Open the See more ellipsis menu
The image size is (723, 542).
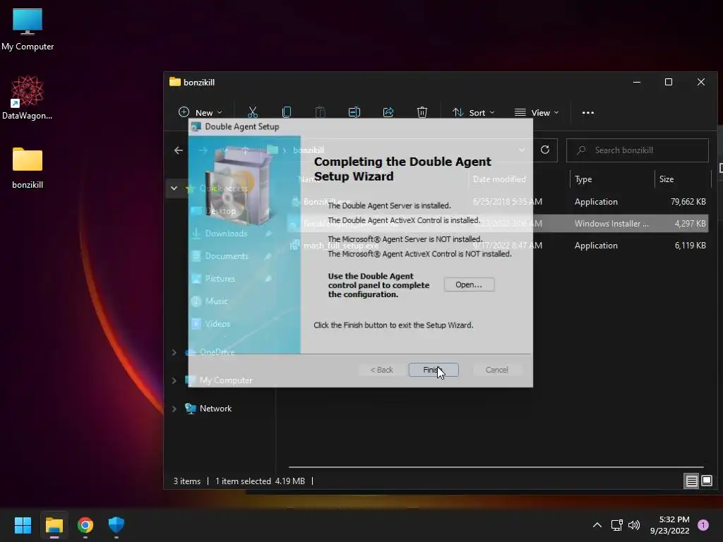588,112
